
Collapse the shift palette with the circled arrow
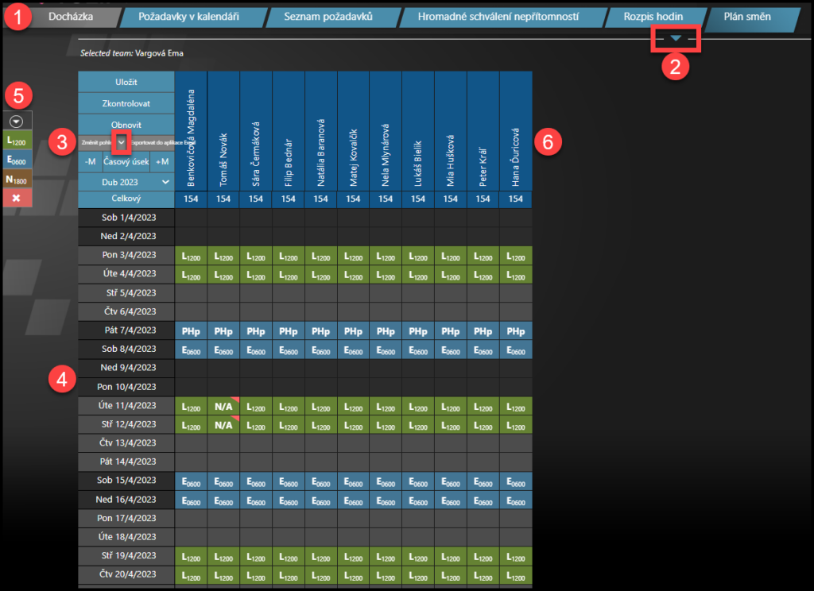point(16,121)
